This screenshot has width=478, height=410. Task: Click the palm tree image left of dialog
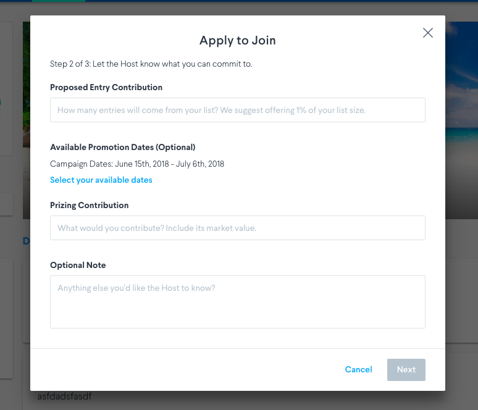click(x=27, y=120)
